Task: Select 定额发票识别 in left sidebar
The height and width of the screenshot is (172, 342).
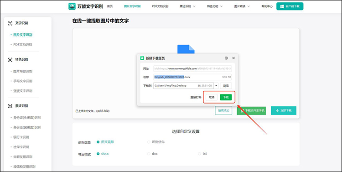Action: 23,157
